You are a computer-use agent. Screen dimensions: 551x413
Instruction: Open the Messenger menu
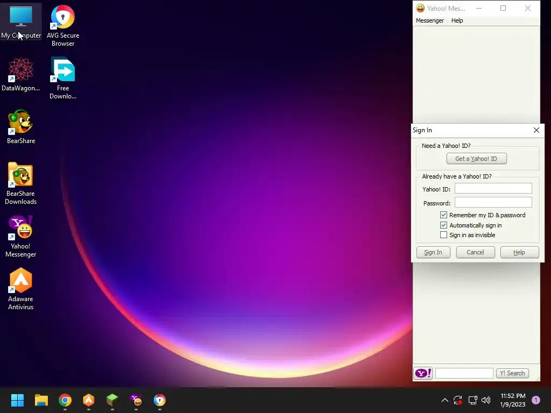[430, 20]
